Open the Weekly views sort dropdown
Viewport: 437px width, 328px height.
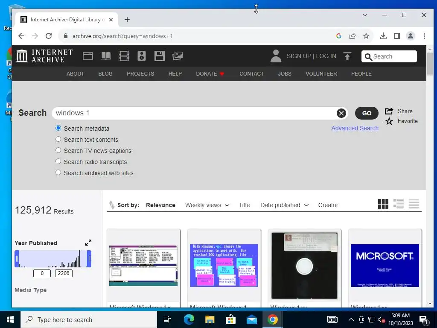click(x=207, y=205)
